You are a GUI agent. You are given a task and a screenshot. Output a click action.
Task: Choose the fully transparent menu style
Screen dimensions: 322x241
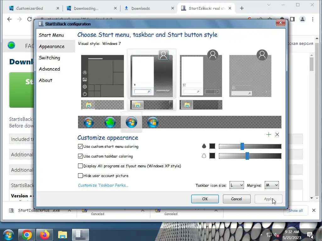pyautogui.click(x=250, y=73)
